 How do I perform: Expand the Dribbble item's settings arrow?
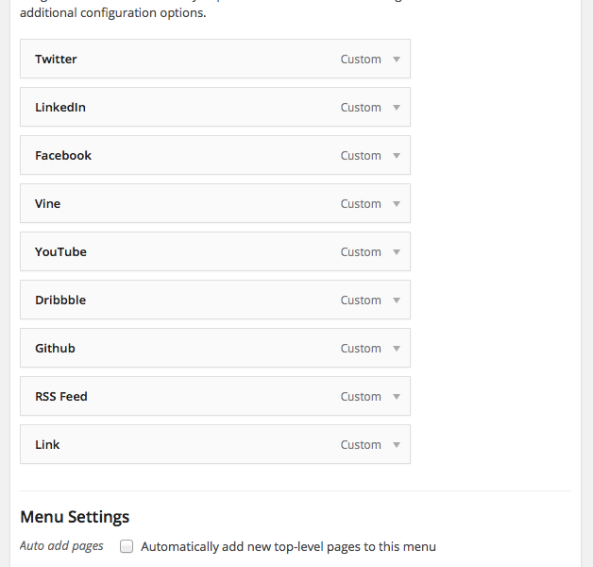pos(397,301)
